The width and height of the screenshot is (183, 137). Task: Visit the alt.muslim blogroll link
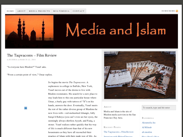[x=147, y=132]
